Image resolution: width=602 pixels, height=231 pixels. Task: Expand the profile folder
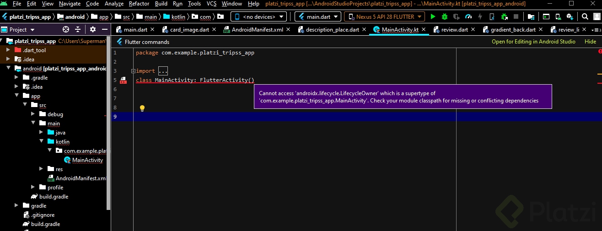pos(33,188)
